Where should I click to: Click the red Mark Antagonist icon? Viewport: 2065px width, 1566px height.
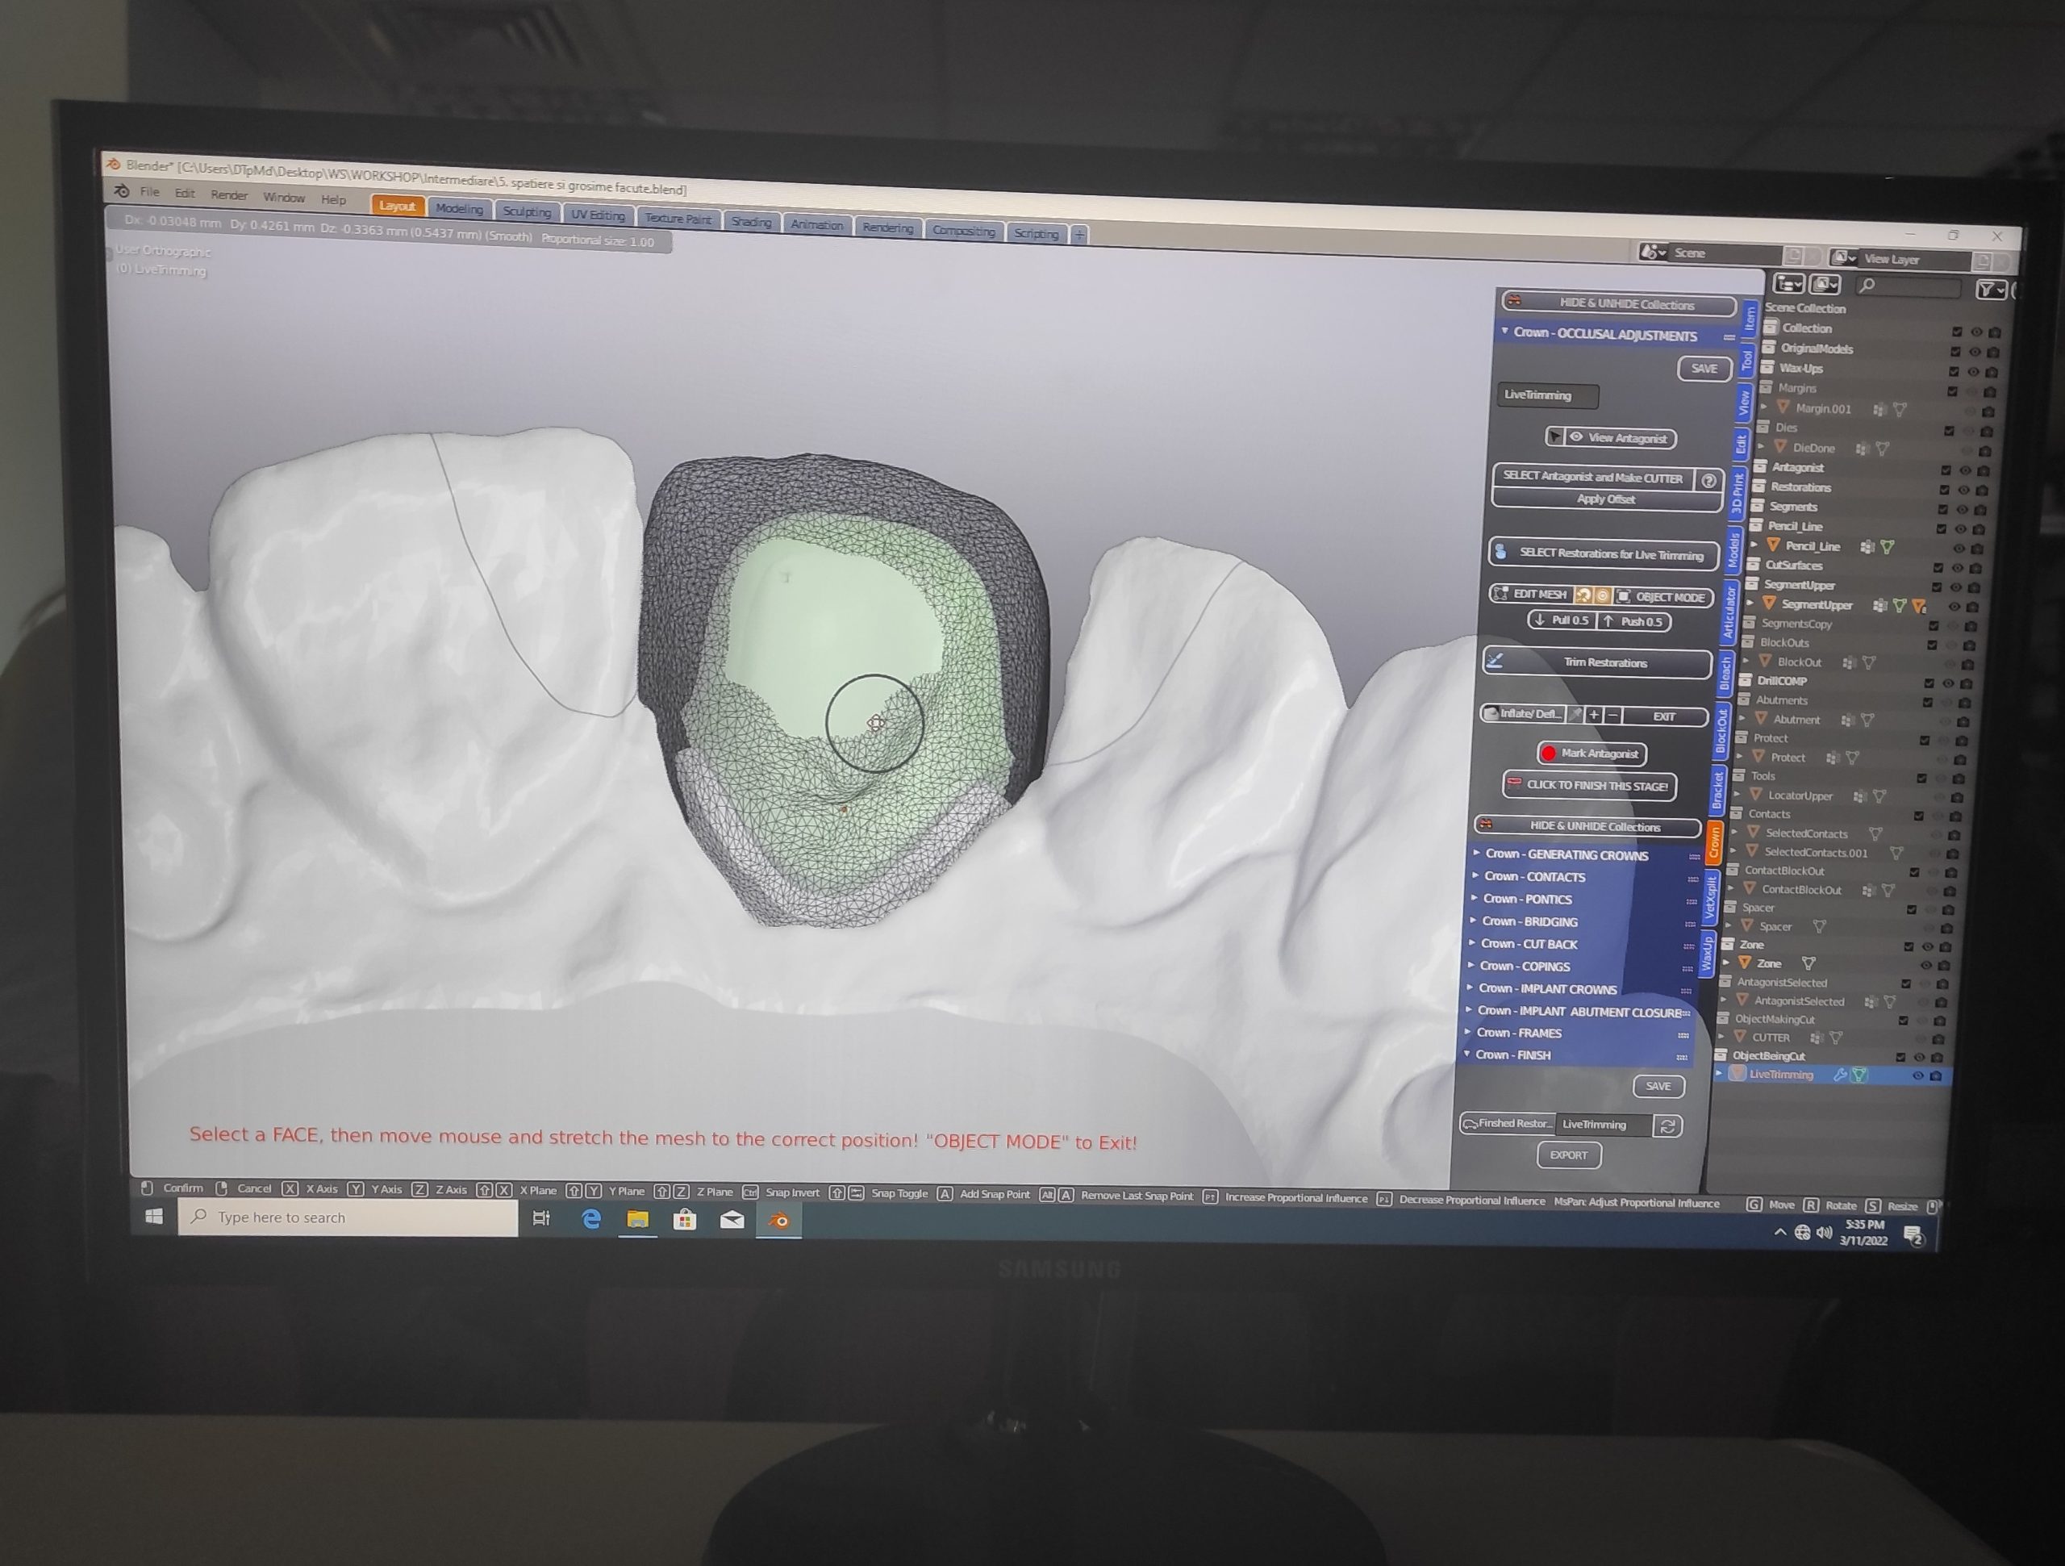pyautogui.click(x=1549, y=753)
